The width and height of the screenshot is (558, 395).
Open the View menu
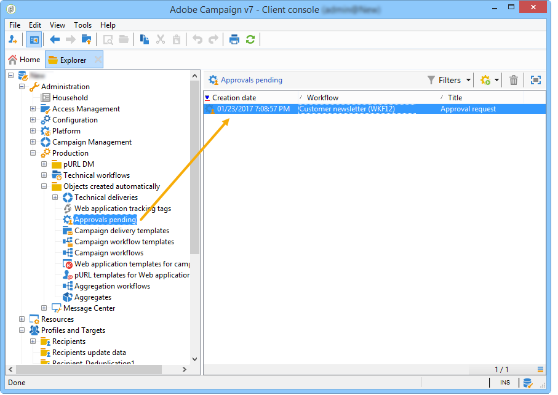click(57, 25)
